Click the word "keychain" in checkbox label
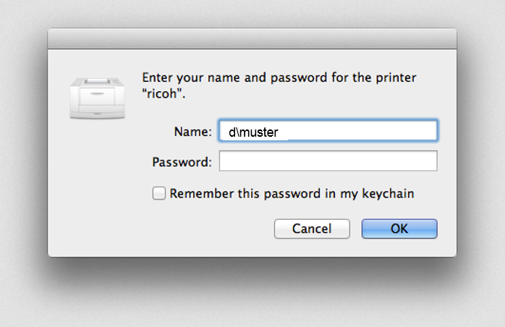Screen dimensions: 505x327 coord(388,194)
